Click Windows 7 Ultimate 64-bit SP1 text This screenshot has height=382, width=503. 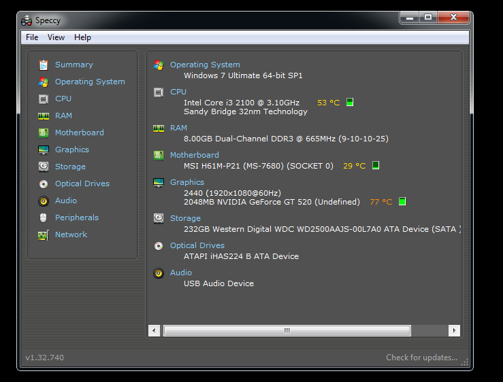pyautogui.click(x=243, y=75)
